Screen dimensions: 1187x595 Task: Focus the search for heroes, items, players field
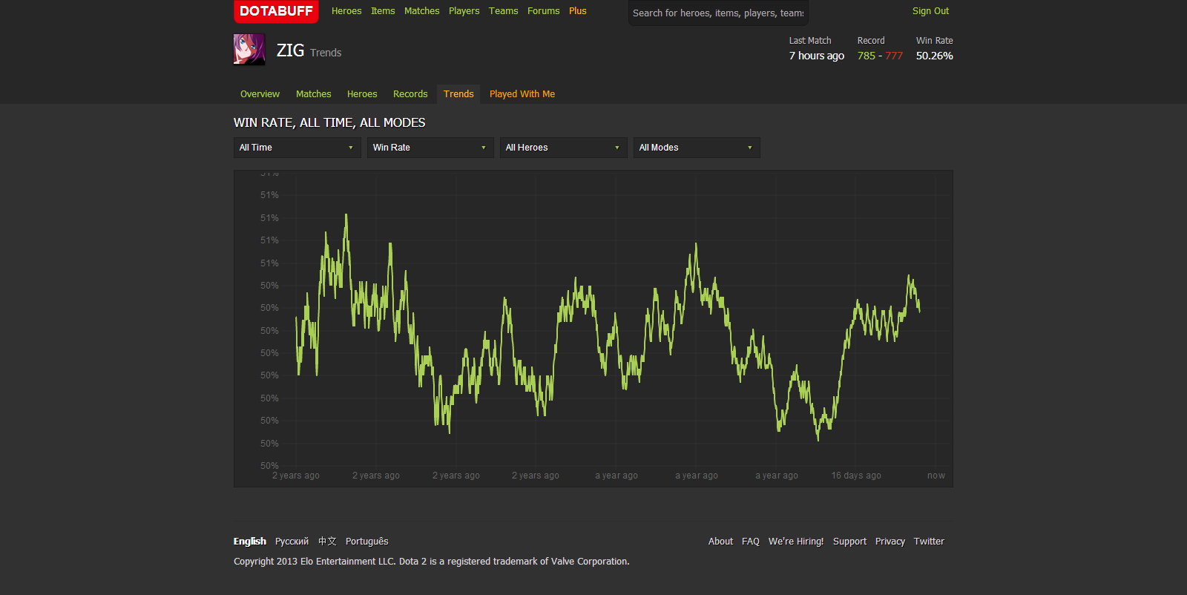(718, 13)
